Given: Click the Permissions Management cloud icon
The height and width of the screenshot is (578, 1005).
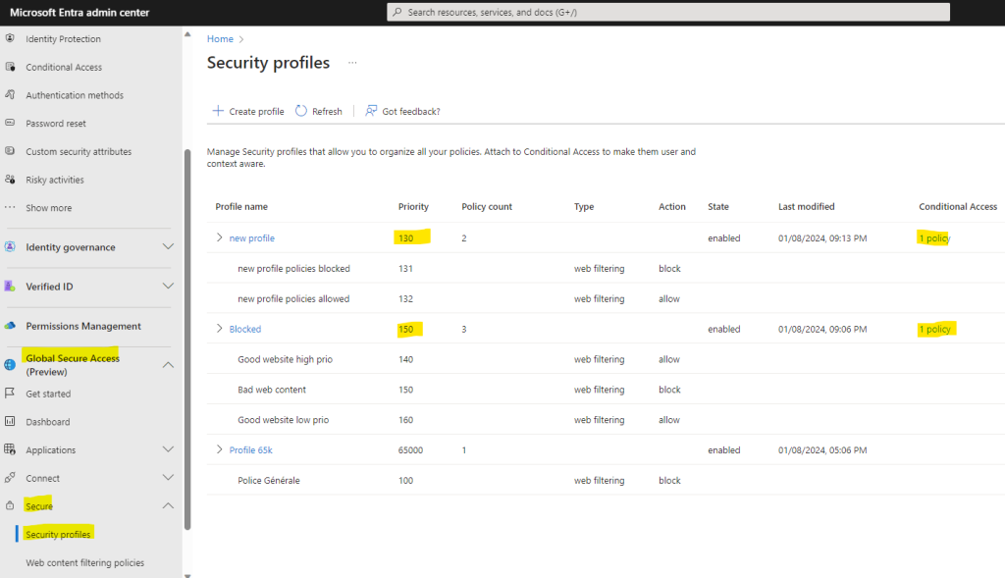Looking at the screenshot, I should click(10, 326).
